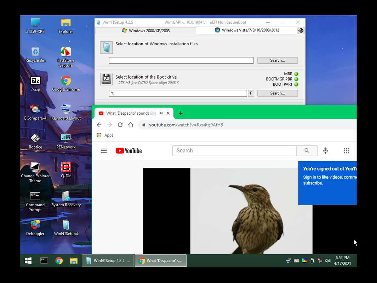The height and width of the screenshot is (283, 377).
Task: Click Search for Boot drive
Action: [x=278, y=93]
